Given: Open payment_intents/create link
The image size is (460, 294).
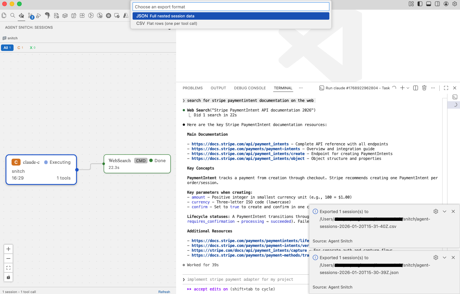Looking at the screenshot, I should click(x=248, y=154).
